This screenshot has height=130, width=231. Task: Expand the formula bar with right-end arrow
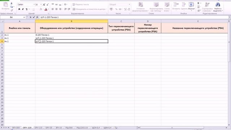pyautogui.click(x=230, y=17)
